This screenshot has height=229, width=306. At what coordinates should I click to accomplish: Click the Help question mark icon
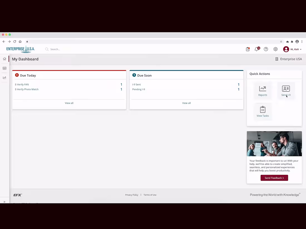tap(266, 49)
